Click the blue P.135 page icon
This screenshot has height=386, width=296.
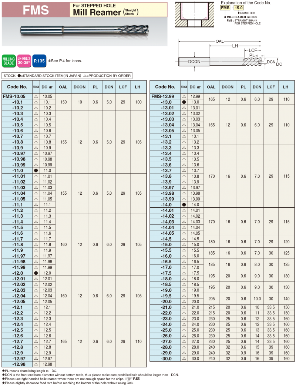point(39,60)
